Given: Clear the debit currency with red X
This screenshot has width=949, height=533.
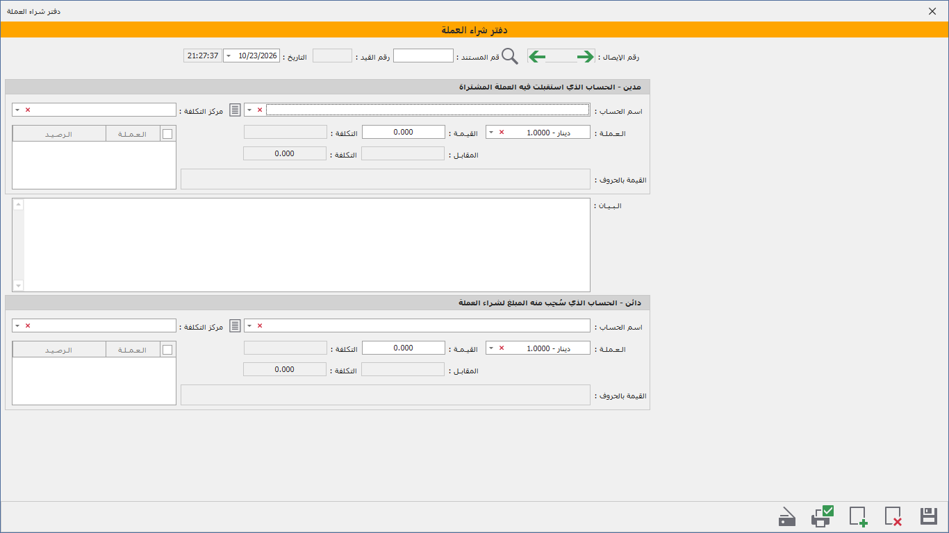Looking at the screenshot, I should pyautogui.click(x=502, y=132).
